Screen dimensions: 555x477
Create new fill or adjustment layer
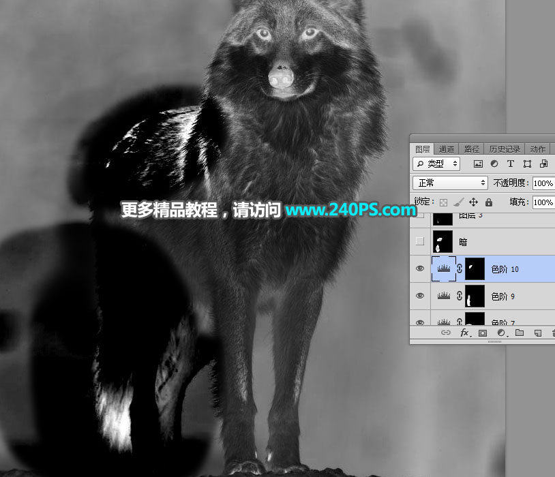pyautogui.click(x=501, y=333)
